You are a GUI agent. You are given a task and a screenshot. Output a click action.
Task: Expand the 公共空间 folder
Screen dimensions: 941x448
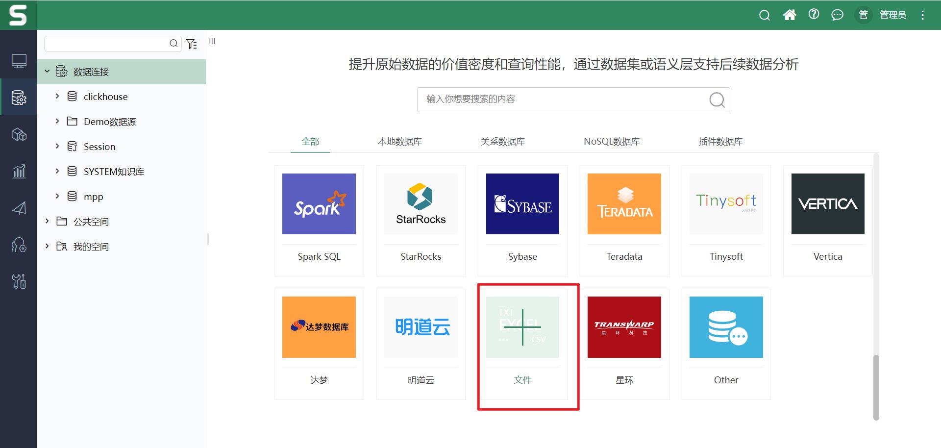click(47, 222)
